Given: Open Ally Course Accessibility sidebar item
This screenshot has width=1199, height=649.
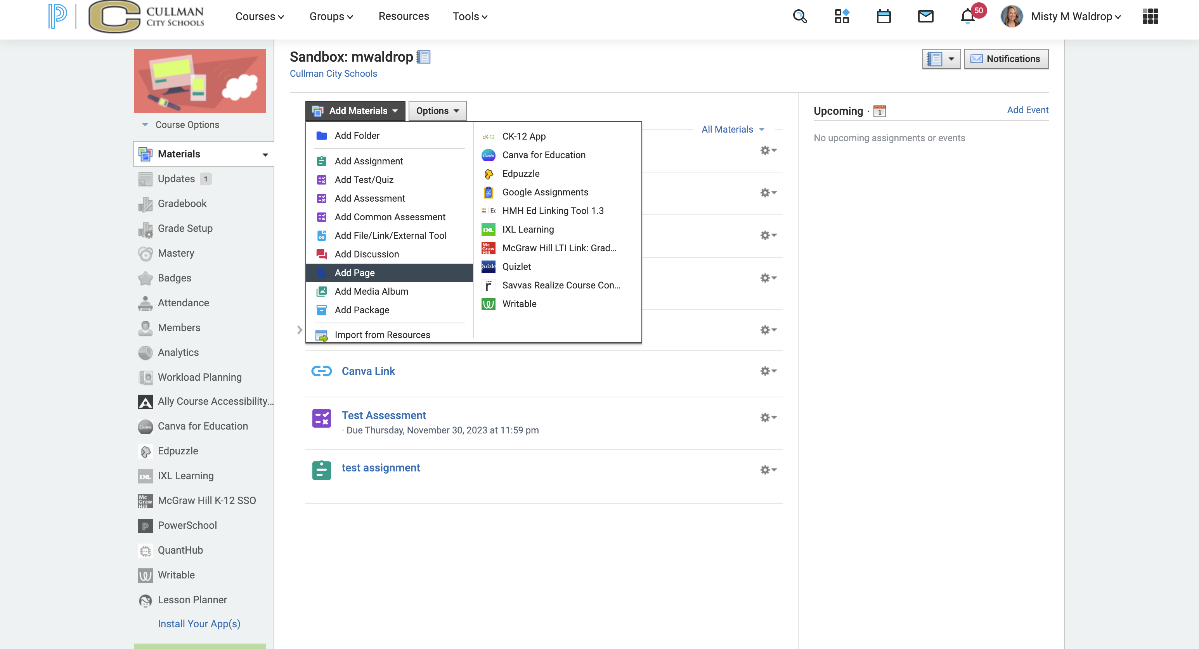Looking at the screenshot, I should pos(206,401).
